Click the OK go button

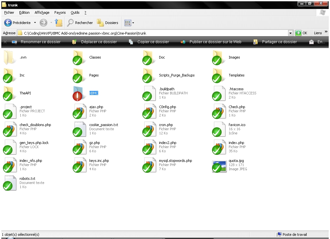[301, 33]
